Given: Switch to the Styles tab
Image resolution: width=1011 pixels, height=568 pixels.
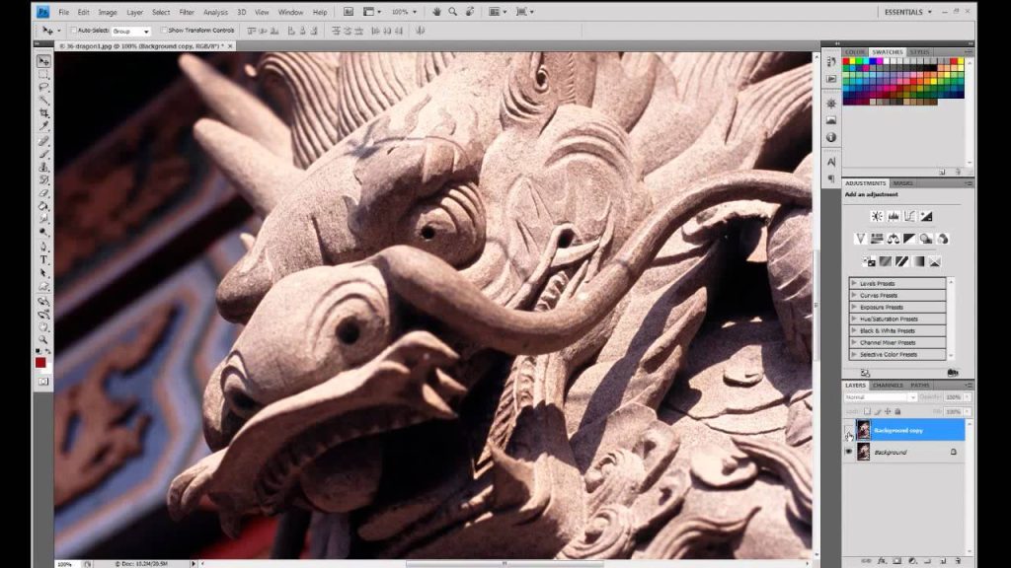Looking at the screenshot, I should 919,52.
